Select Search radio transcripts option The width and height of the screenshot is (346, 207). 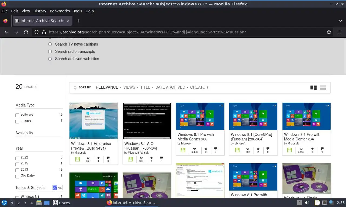[x=50, y=51]
